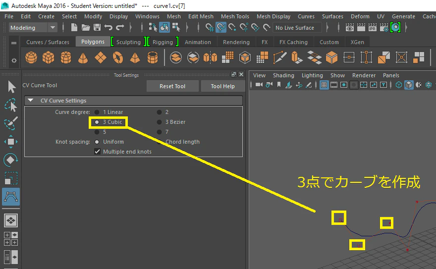The image size is (436, 269).
Task: Activate the Move tool
Action: 11,142
